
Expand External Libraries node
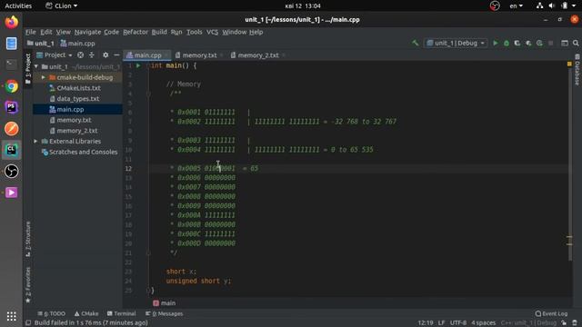(x=35, y=142)
